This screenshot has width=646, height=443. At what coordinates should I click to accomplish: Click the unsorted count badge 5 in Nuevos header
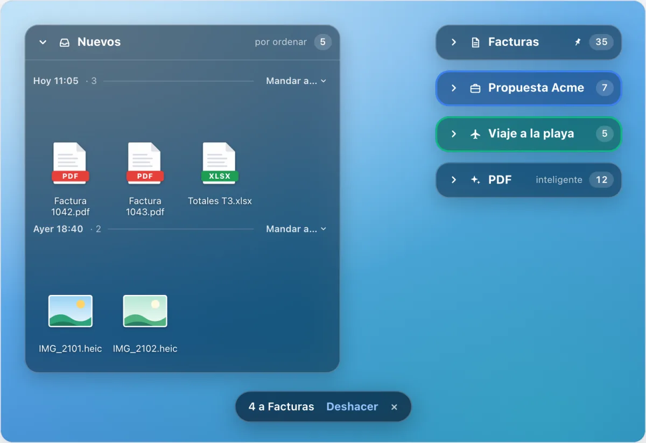[323, 42]
